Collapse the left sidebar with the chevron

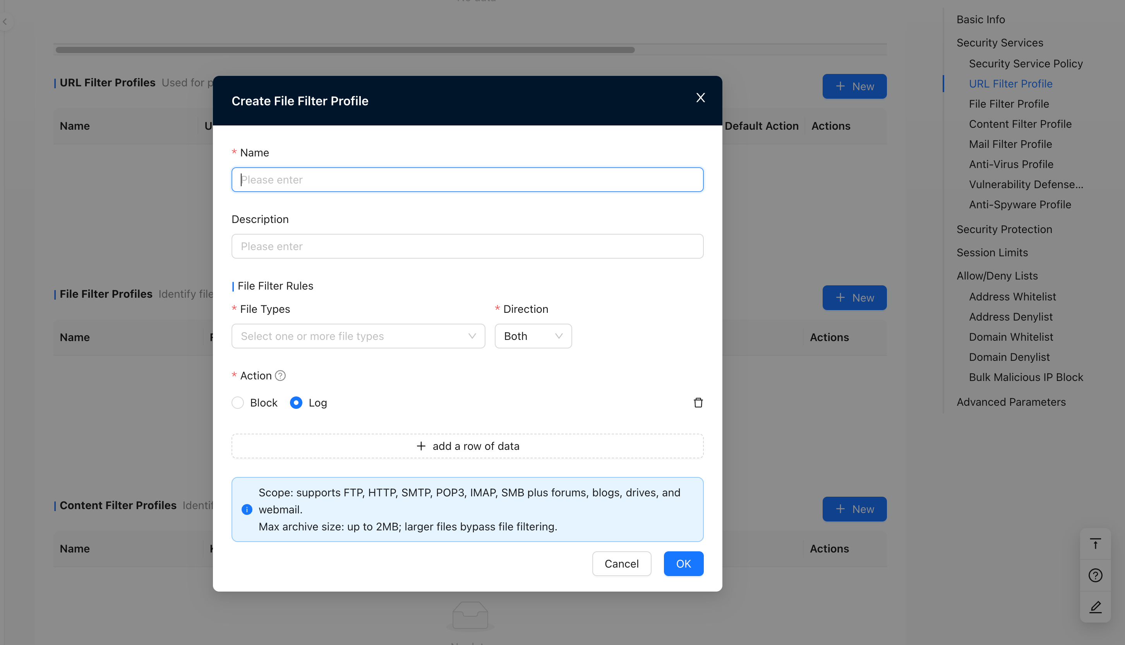pyautogui.click(x=5, y=21)
